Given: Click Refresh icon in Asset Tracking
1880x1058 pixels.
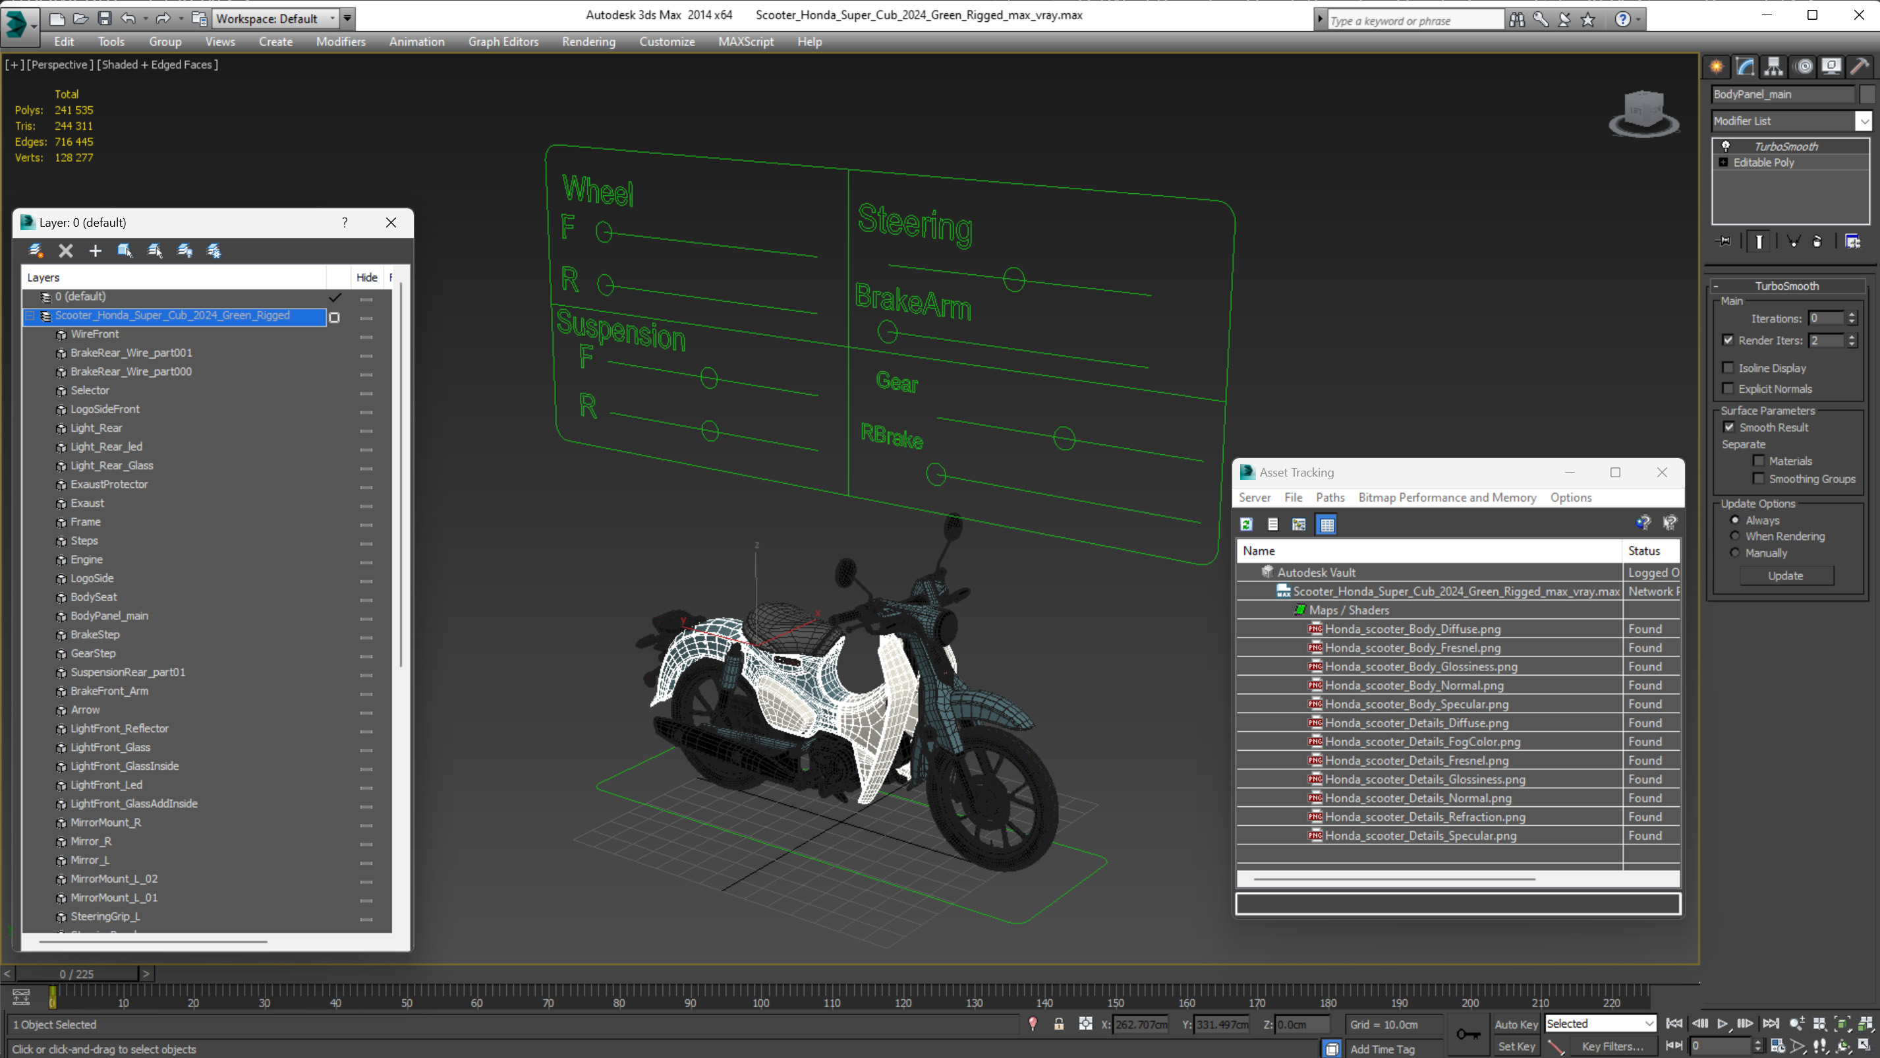Looking at the screenshot, I should 1247,523.
